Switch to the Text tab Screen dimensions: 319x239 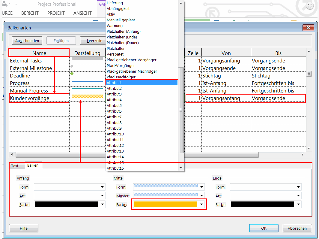coord(15,166)
